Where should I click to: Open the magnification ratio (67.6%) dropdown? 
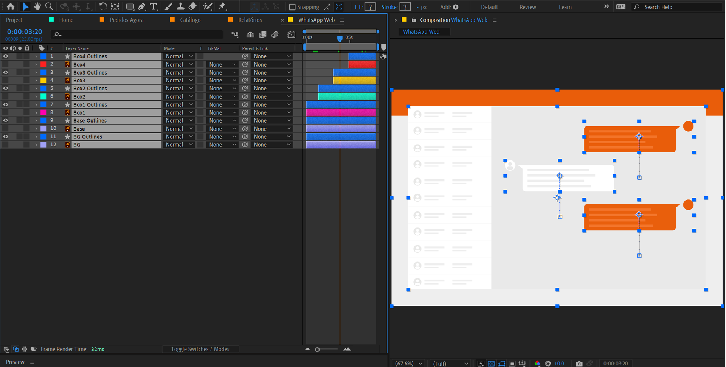point(408,363)
